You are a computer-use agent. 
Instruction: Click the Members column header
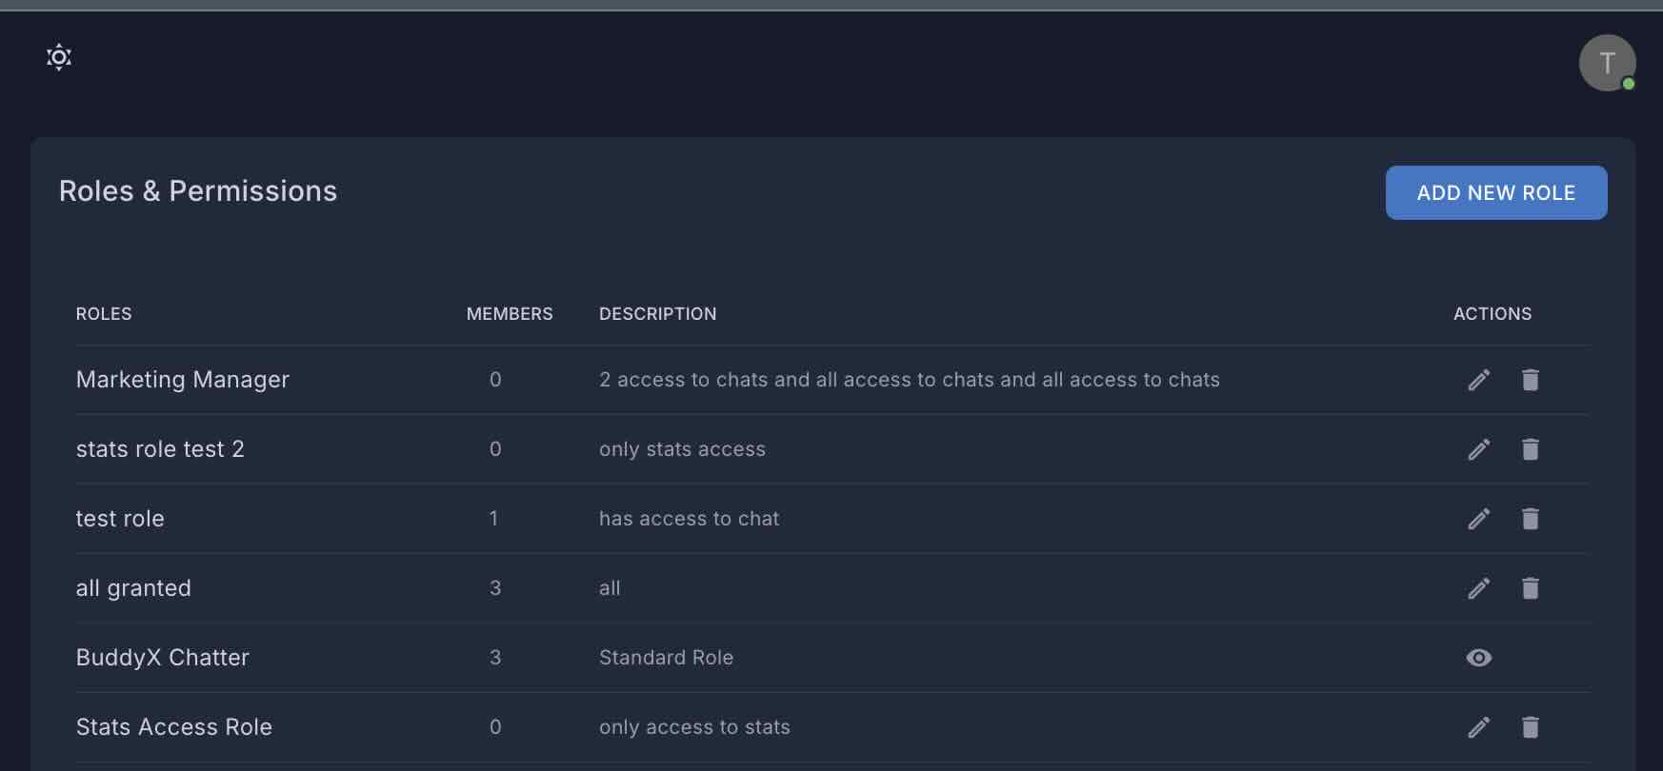coord(509,314)
